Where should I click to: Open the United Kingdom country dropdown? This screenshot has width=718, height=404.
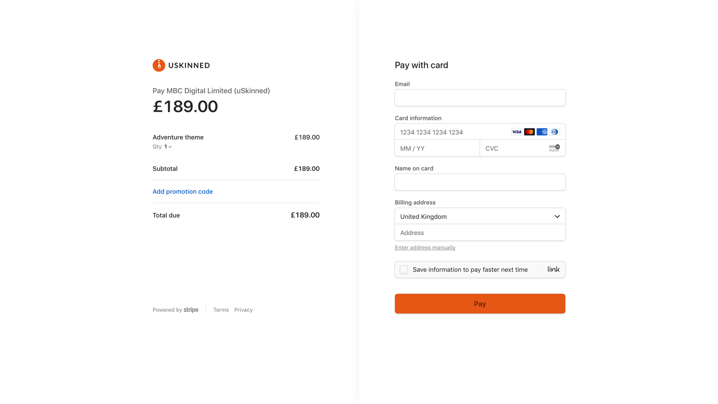click(x=480, y=216)
